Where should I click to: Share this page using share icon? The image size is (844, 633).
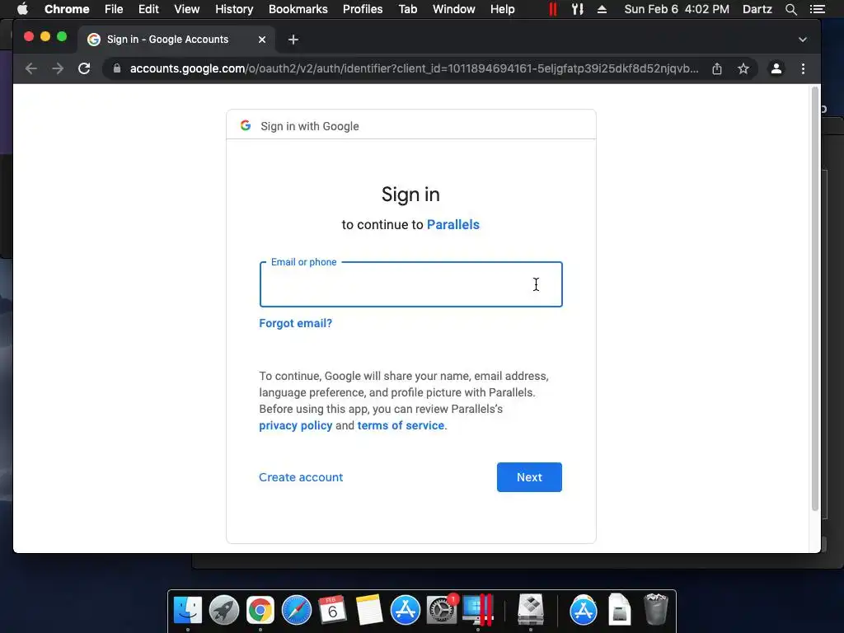[x=717, y=68]
